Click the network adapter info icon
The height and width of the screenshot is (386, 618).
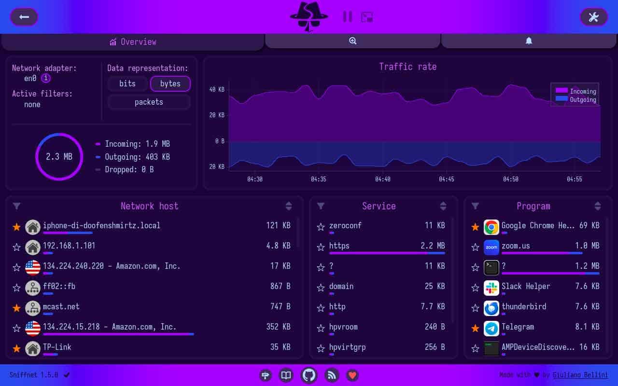46,78
